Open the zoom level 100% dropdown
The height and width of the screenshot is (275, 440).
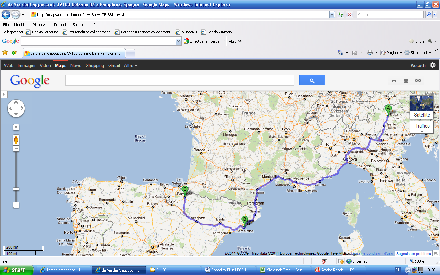tap(431, 261)
